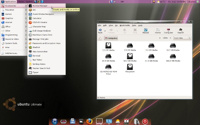Click the Passwords and Encryption Keys icon

point(30,43)
